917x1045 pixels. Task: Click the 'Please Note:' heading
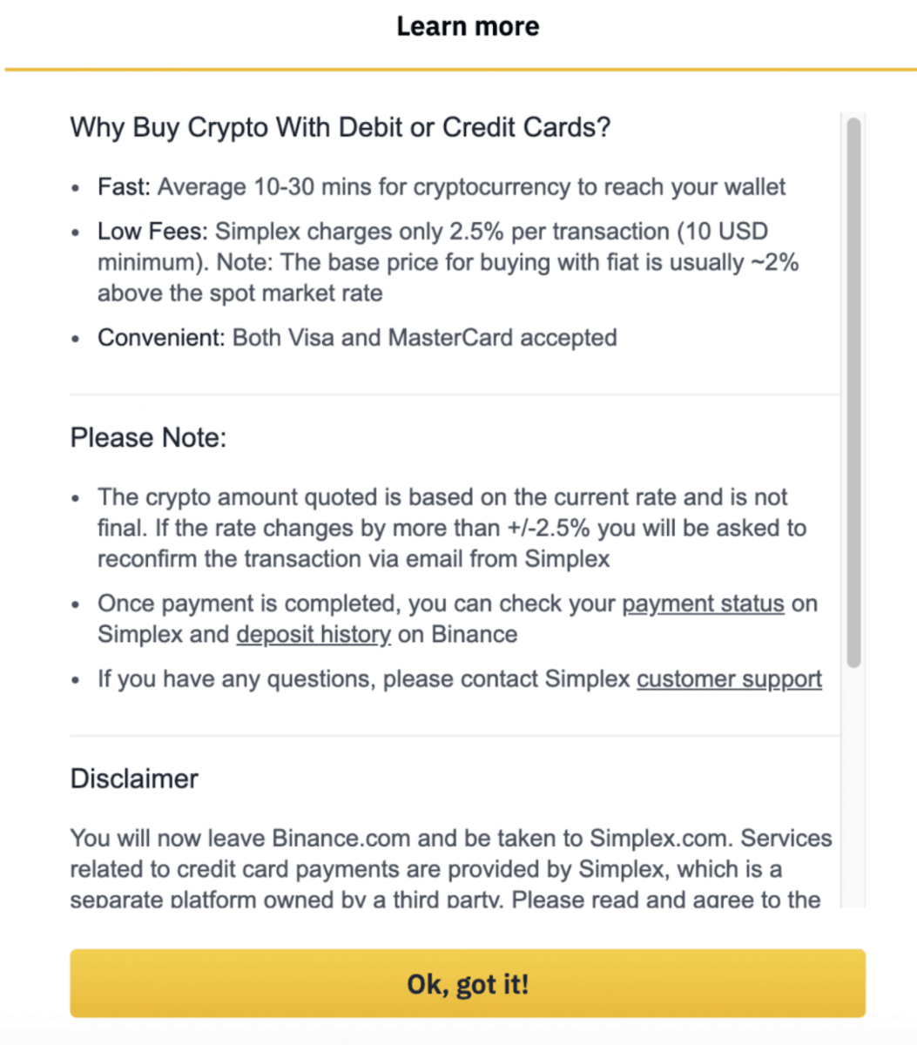pyautogui.click(x=148, y=437)
